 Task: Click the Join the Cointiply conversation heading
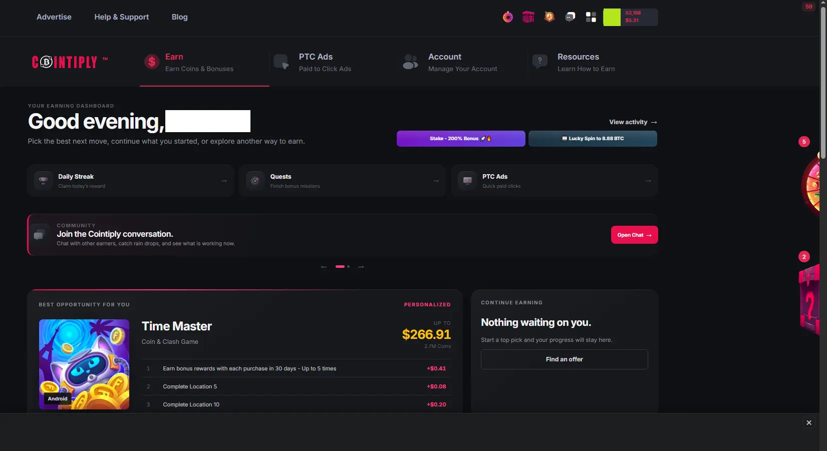[115, 234]
